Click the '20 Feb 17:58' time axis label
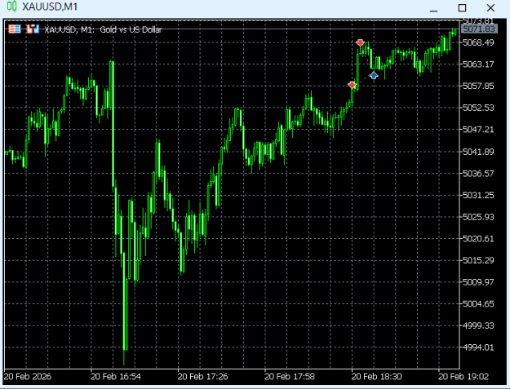510x389 pixels. click(x=290, y=377)
